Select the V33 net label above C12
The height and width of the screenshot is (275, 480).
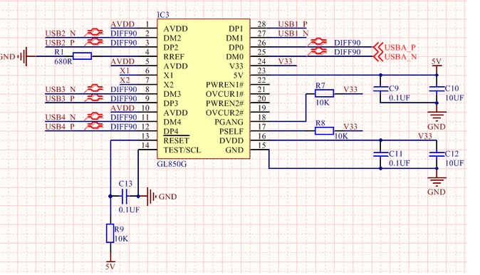pos(425,136)
